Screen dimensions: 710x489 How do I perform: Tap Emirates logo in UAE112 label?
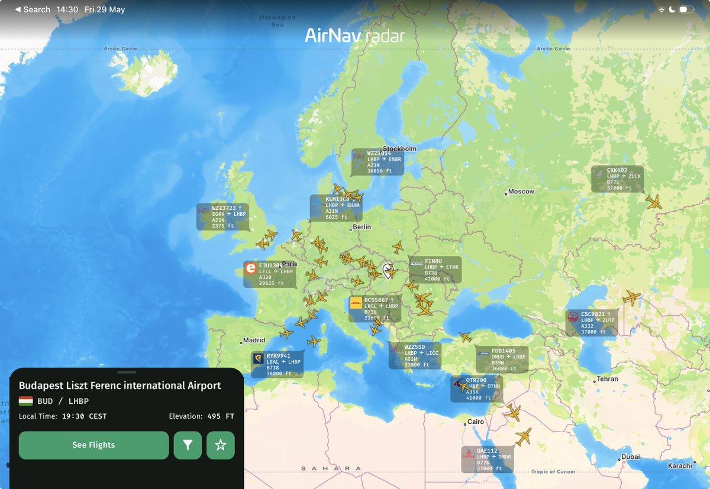click(469, 454)
